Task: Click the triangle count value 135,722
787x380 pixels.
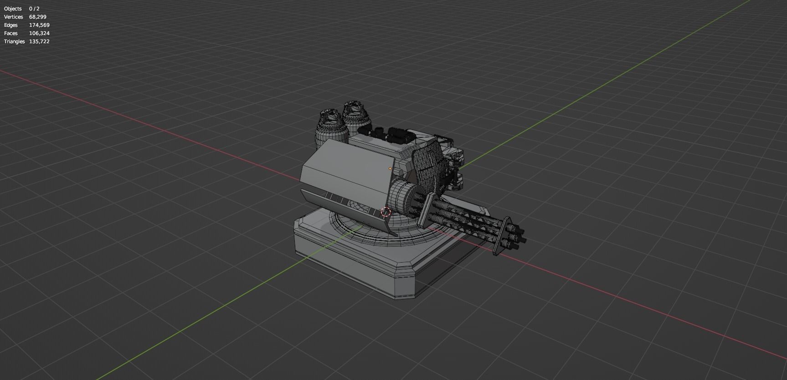Action: click(x=39, y=41)
